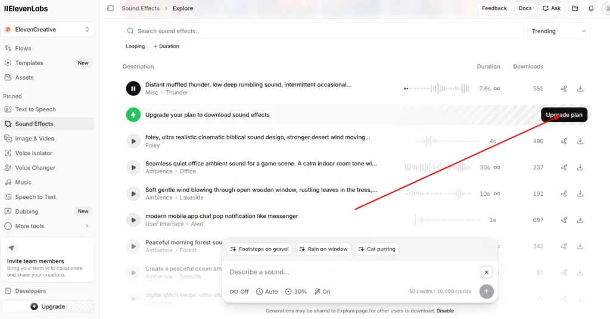
Task: Open the notifications bell
Action: [591, 8]
